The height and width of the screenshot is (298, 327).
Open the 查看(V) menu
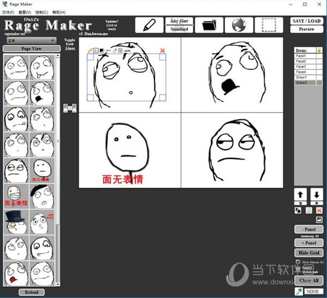point(25,13)
